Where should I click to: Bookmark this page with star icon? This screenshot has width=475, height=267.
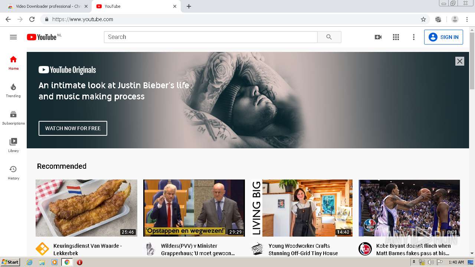(423, 19)
